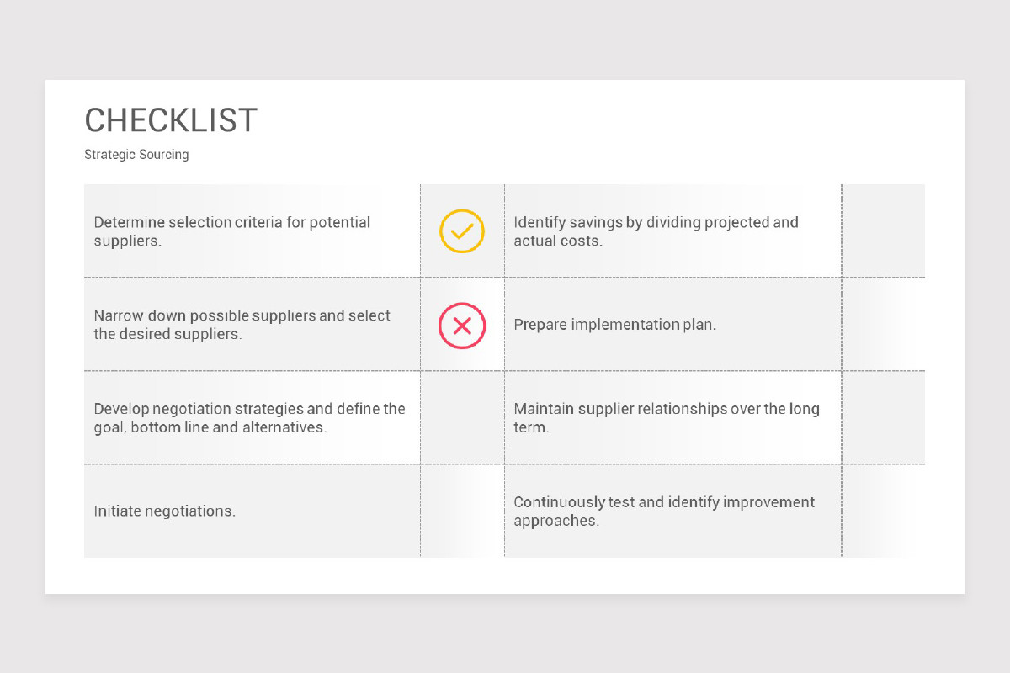Select the CHECKLIST title text
This screenshot has height=673, width=1010.
pos(171,120)
